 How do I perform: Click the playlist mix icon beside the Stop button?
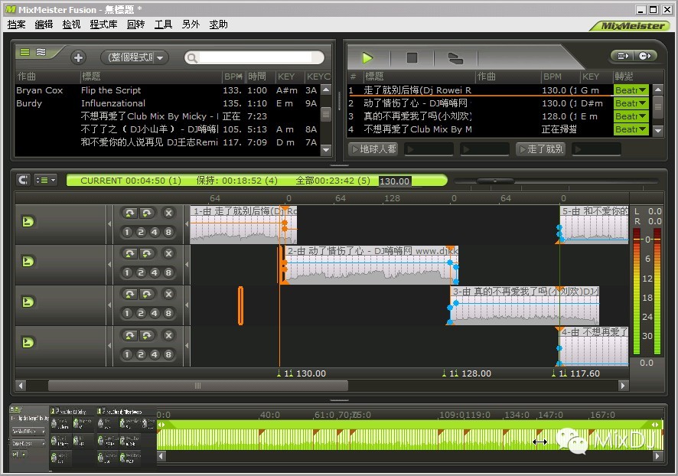[455, 58]
